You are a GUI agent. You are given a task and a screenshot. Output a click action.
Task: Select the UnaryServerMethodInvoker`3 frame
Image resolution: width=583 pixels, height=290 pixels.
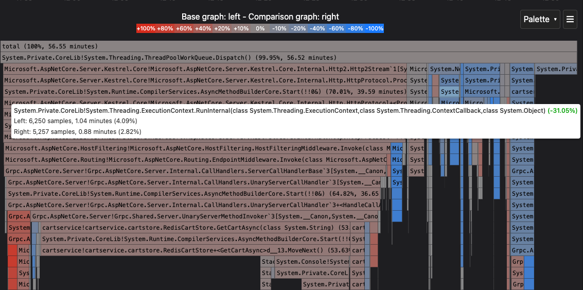tap(205, 217)
